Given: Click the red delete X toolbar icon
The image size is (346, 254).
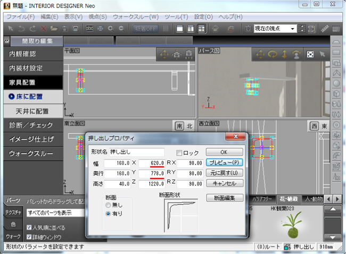Looking at the screenshot, I should 44,28.
